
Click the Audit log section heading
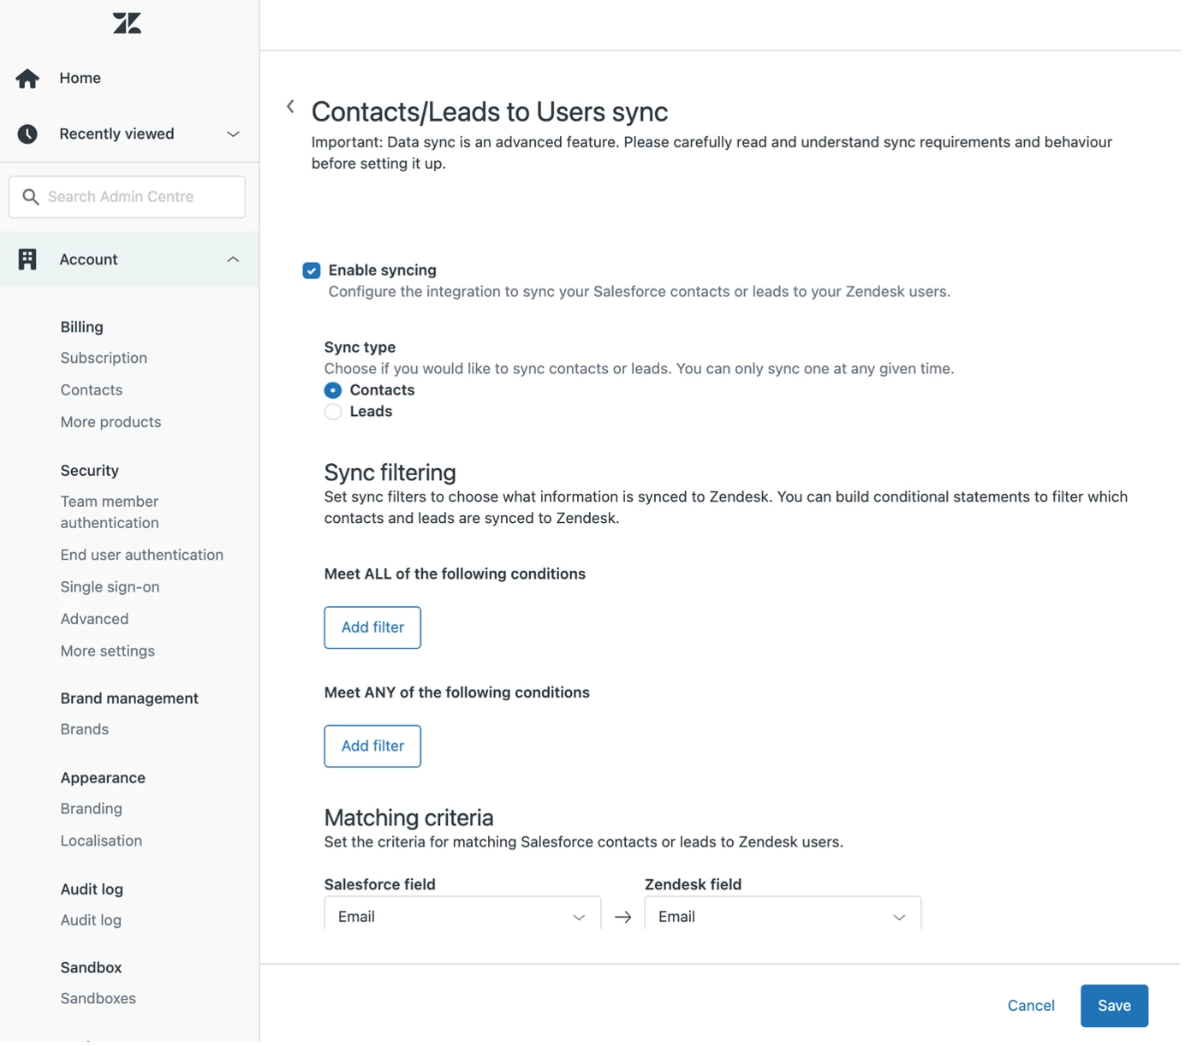pyautogui.click(x=92, y=892)
